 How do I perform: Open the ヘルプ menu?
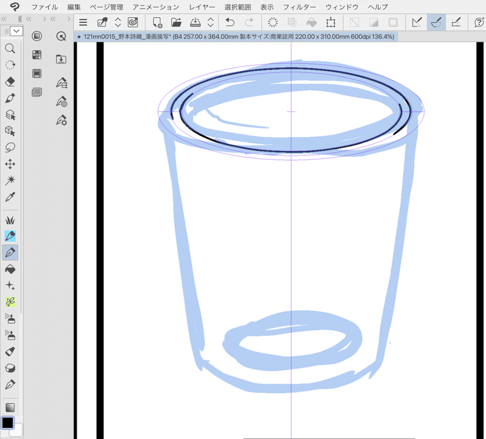378,7
